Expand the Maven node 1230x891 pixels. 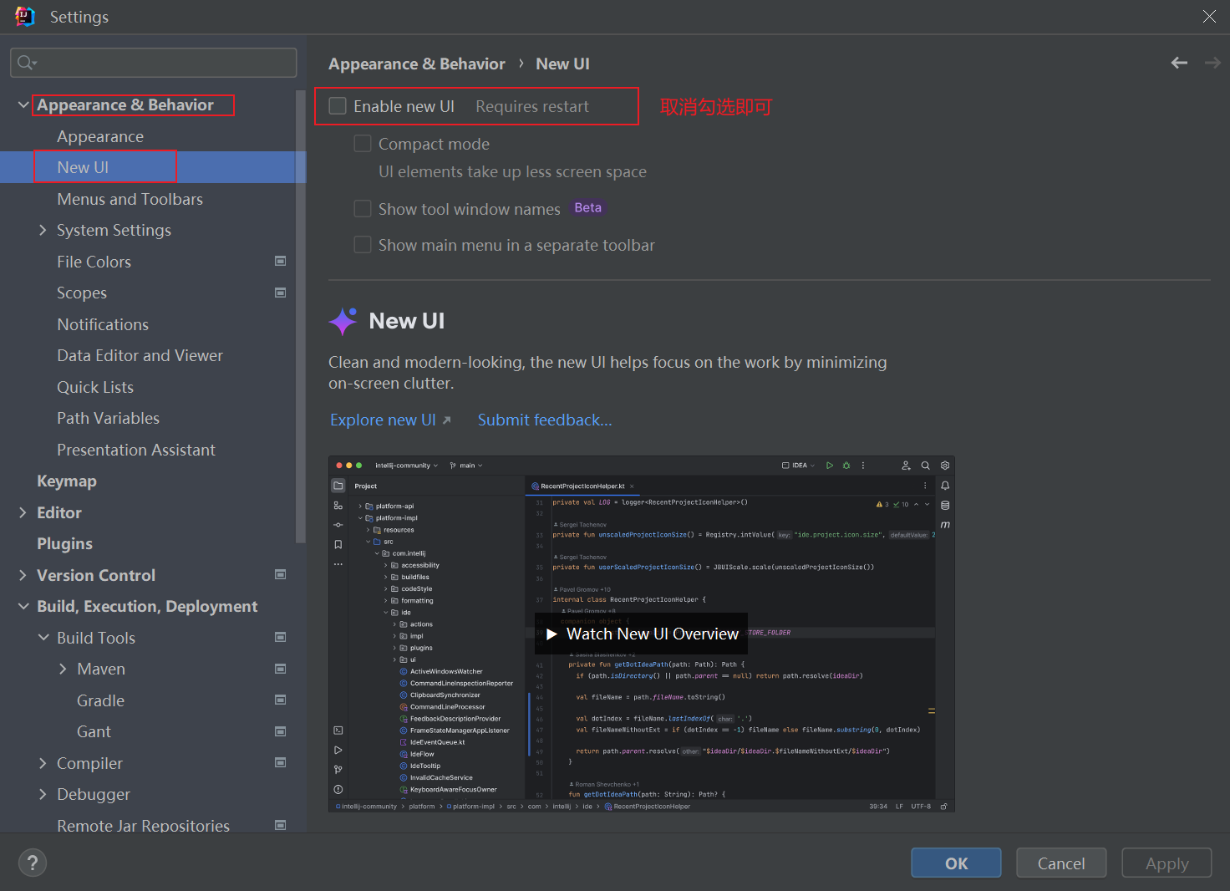pyautogui.click(x=63, y=669)
